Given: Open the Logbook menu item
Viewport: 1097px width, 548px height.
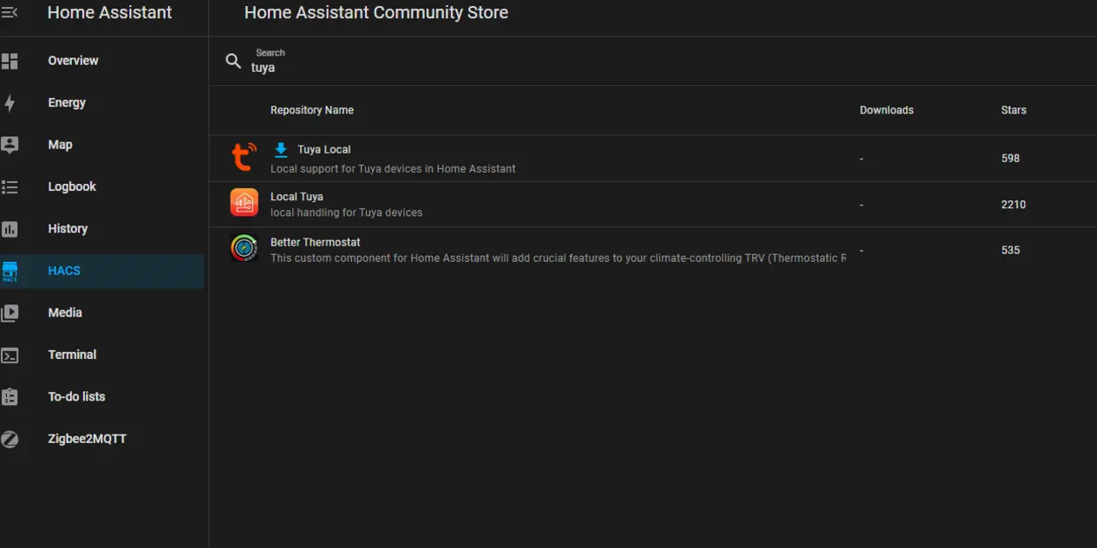Looking at the screenshot, I should (x=102, y=187).
